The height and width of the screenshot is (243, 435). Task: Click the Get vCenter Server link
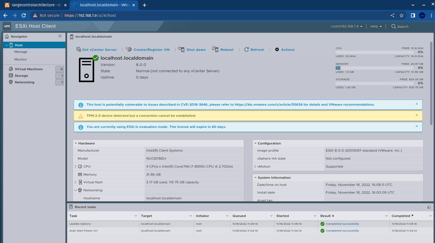99,50
